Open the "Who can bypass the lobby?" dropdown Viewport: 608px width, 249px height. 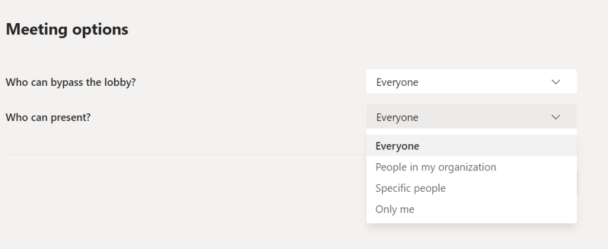point(471,82)
